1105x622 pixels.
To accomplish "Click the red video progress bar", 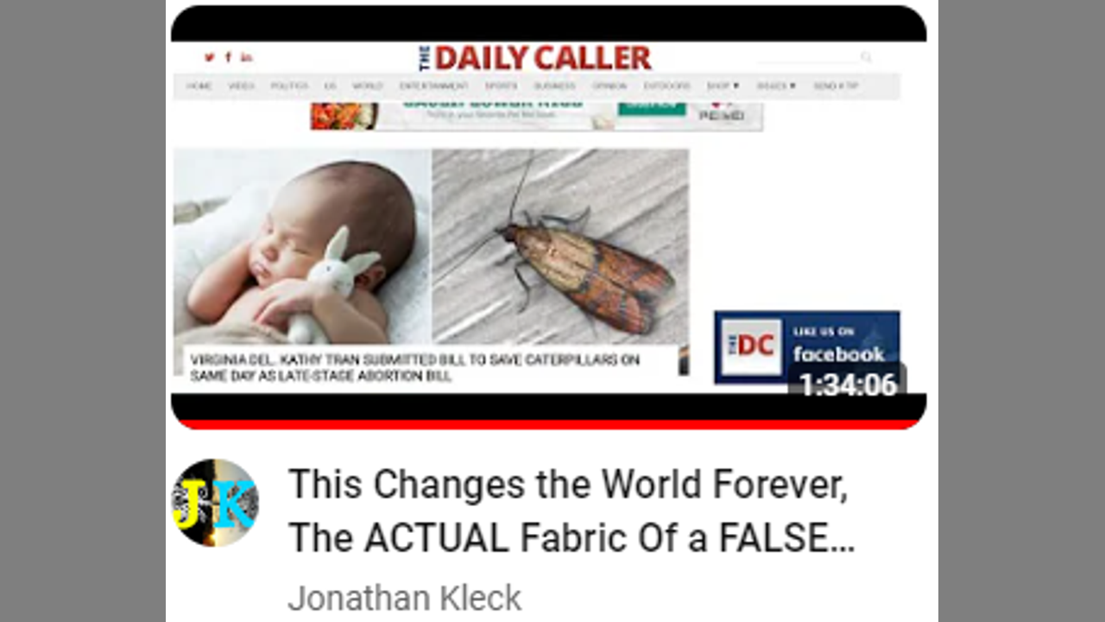I will click(x=548, y=424).
